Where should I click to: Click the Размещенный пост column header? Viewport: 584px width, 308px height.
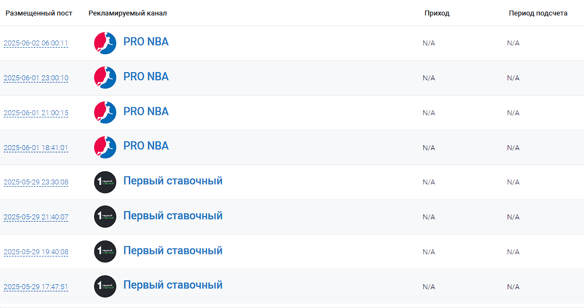pyautogui.click(x=39, y=13)
